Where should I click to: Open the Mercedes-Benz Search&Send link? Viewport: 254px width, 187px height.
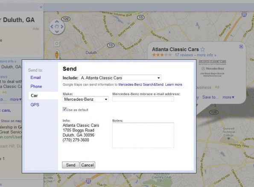tap(141, 85)
